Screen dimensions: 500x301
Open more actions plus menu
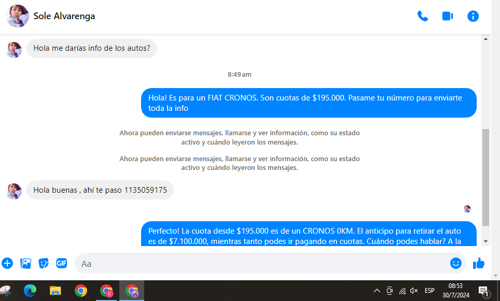(x=7, y=263)
